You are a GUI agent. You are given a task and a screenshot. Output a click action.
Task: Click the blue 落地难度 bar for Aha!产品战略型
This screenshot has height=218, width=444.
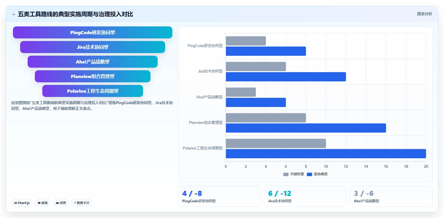pos(256,102)
